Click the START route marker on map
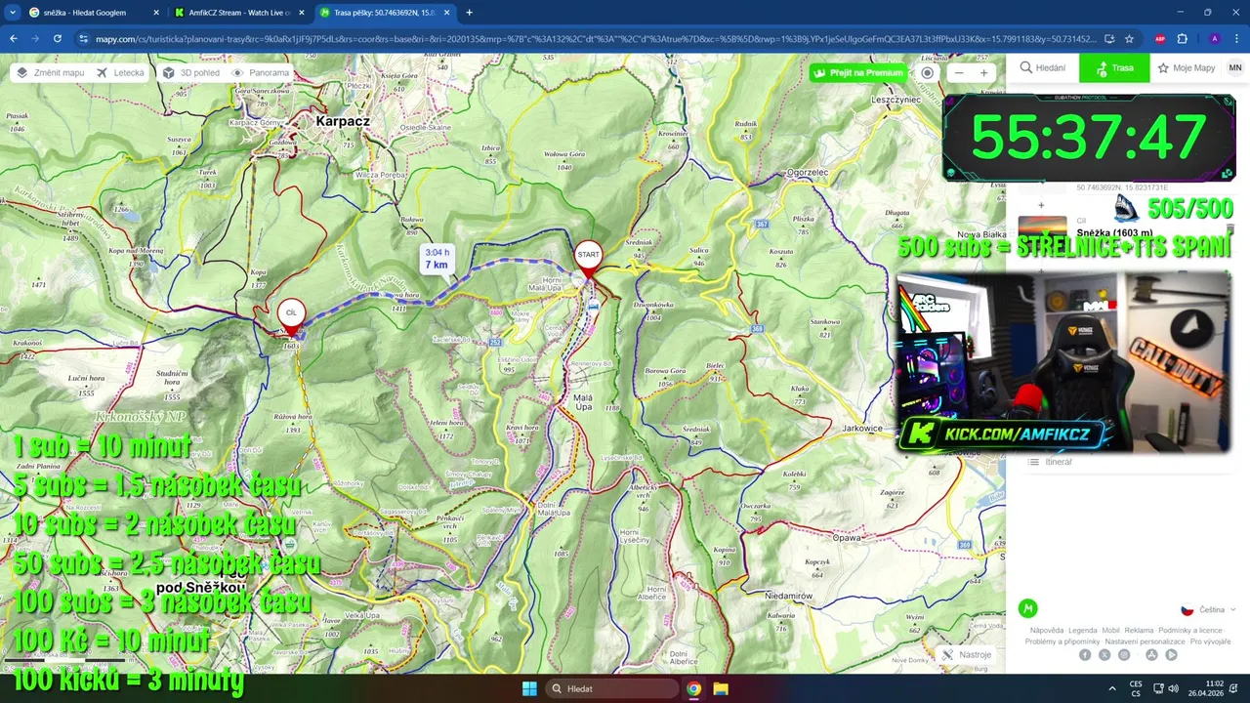This screenshot has width=1250, height=703. pos(588,258)
